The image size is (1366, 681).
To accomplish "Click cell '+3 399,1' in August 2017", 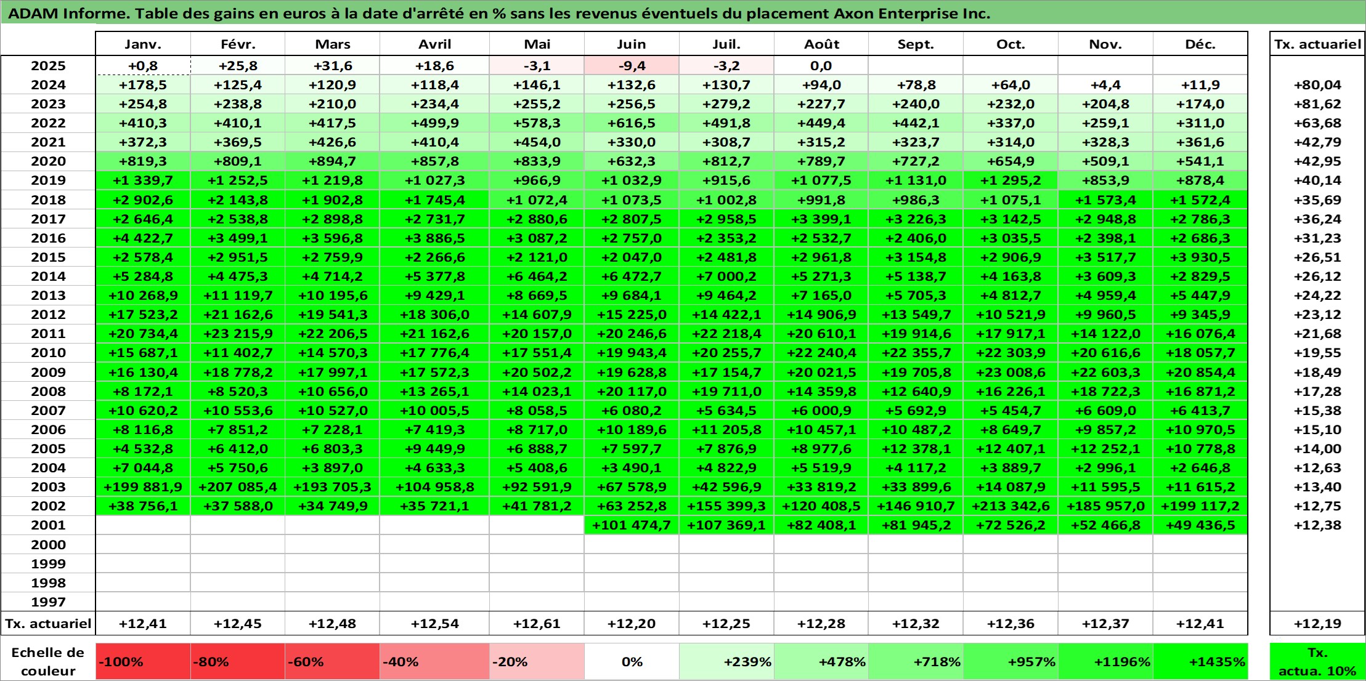I will [x=821, y=219].
